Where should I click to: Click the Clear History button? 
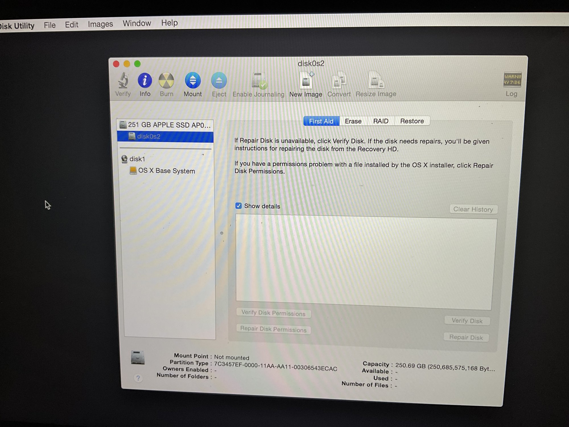[473, 209]
